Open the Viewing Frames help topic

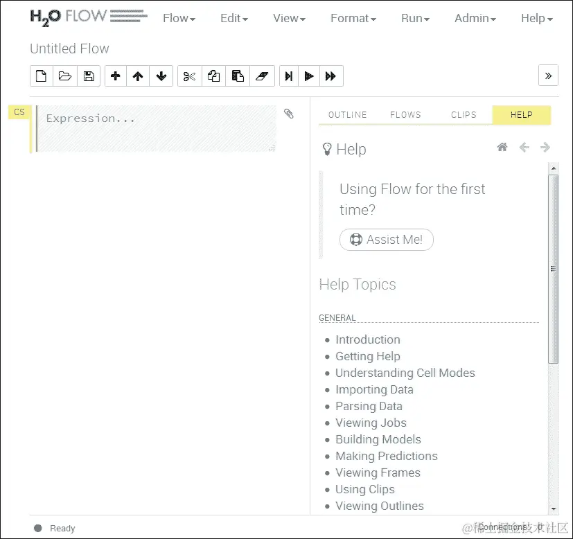[x=378, y=472]
